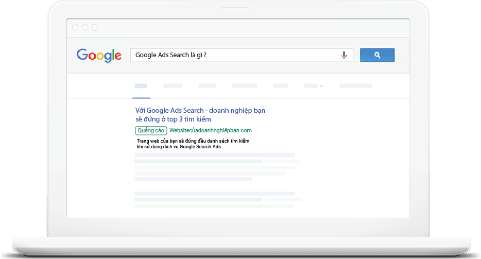This screenshot has width=481, height=259.
Task: Click the green Quảng cáo ad badge
Action: 151,131
